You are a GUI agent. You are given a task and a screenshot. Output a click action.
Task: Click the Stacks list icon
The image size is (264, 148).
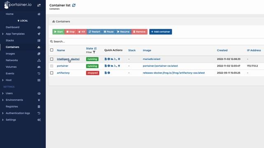pos(39,40)
